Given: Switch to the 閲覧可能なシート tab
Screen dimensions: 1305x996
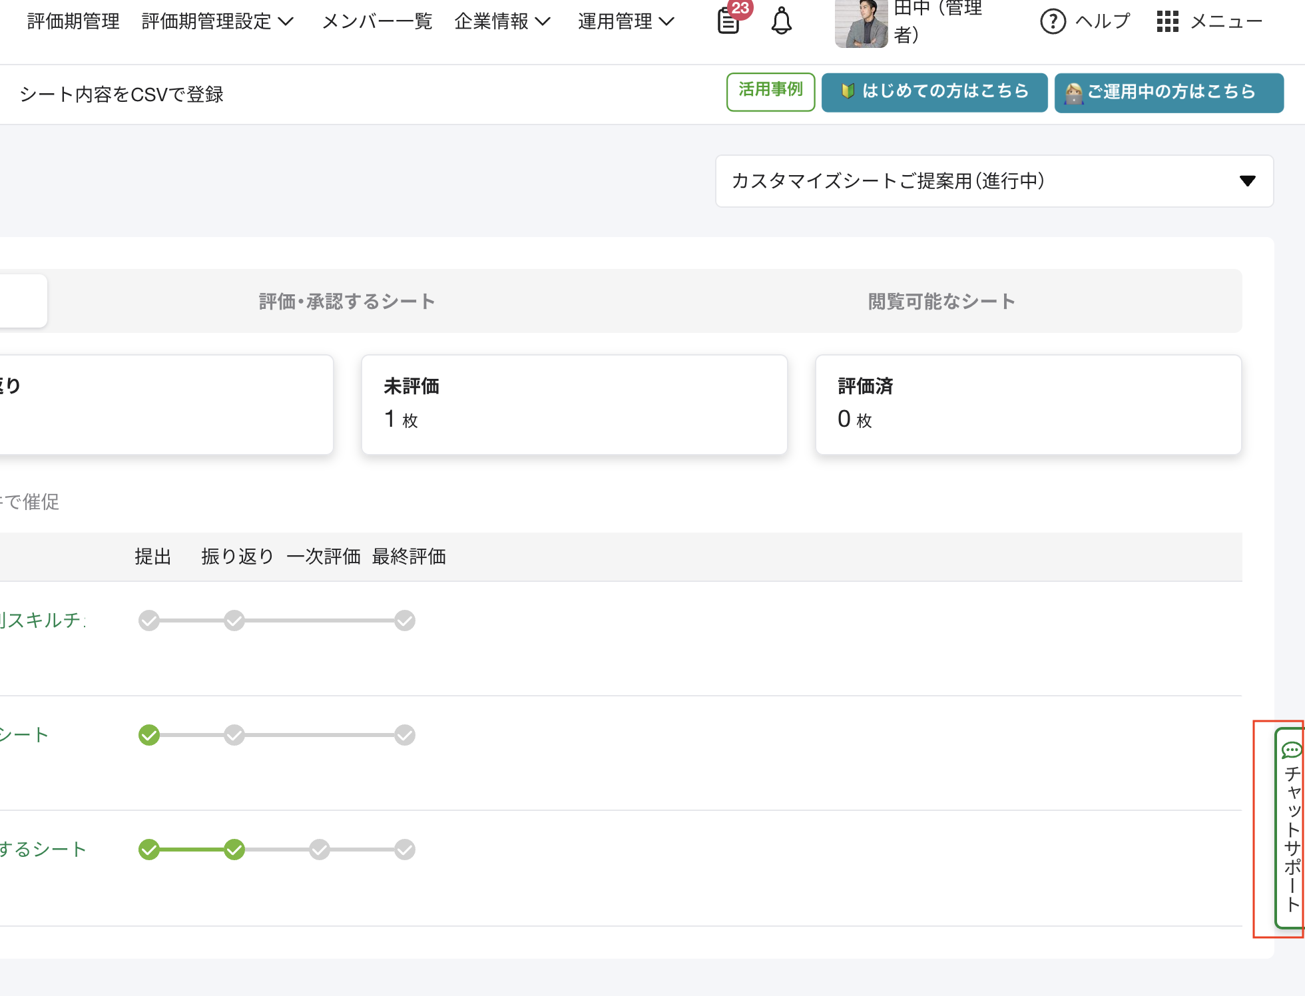Looking at the screenshot, I should tap(941, 302).
